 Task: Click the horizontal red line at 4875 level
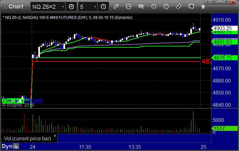click(x=116, y=62)
